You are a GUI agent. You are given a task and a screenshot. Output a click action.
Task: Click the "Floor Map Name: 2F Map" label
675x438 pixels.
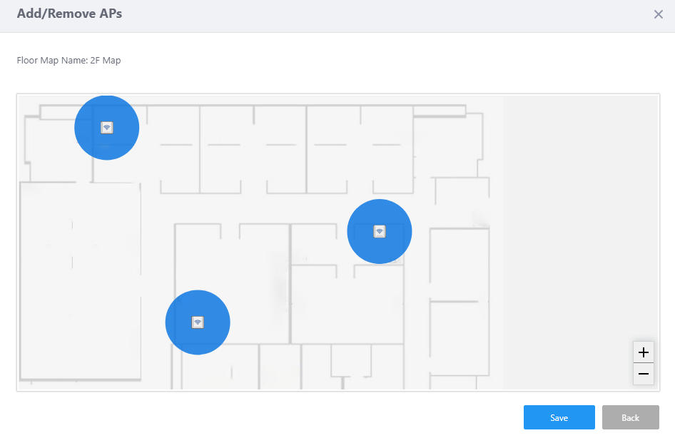coord(69,61)
